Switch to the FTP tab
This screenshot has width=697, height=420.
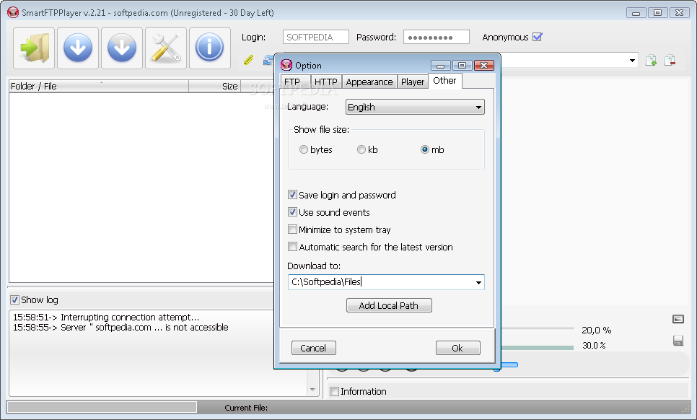coord(295,82)
